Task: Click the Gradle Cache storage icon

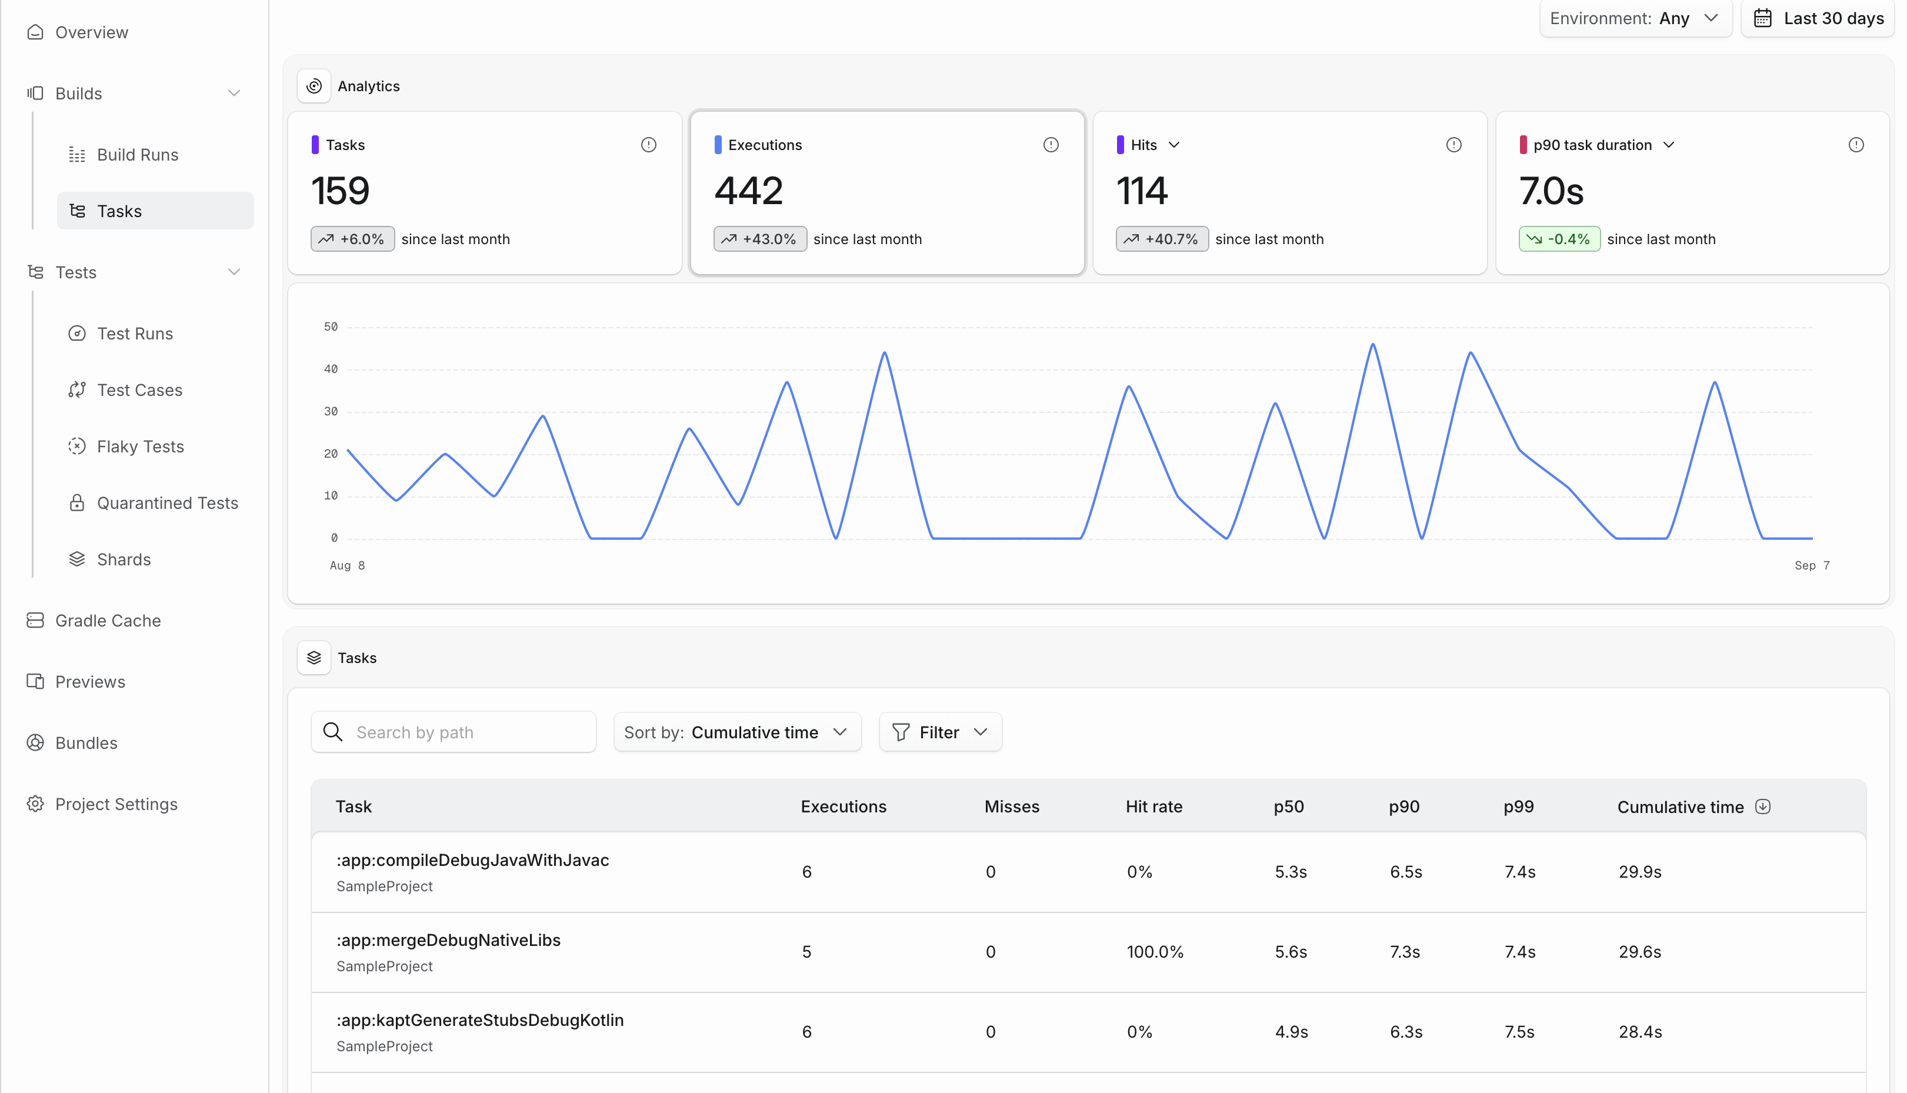Action: (35, 620)
